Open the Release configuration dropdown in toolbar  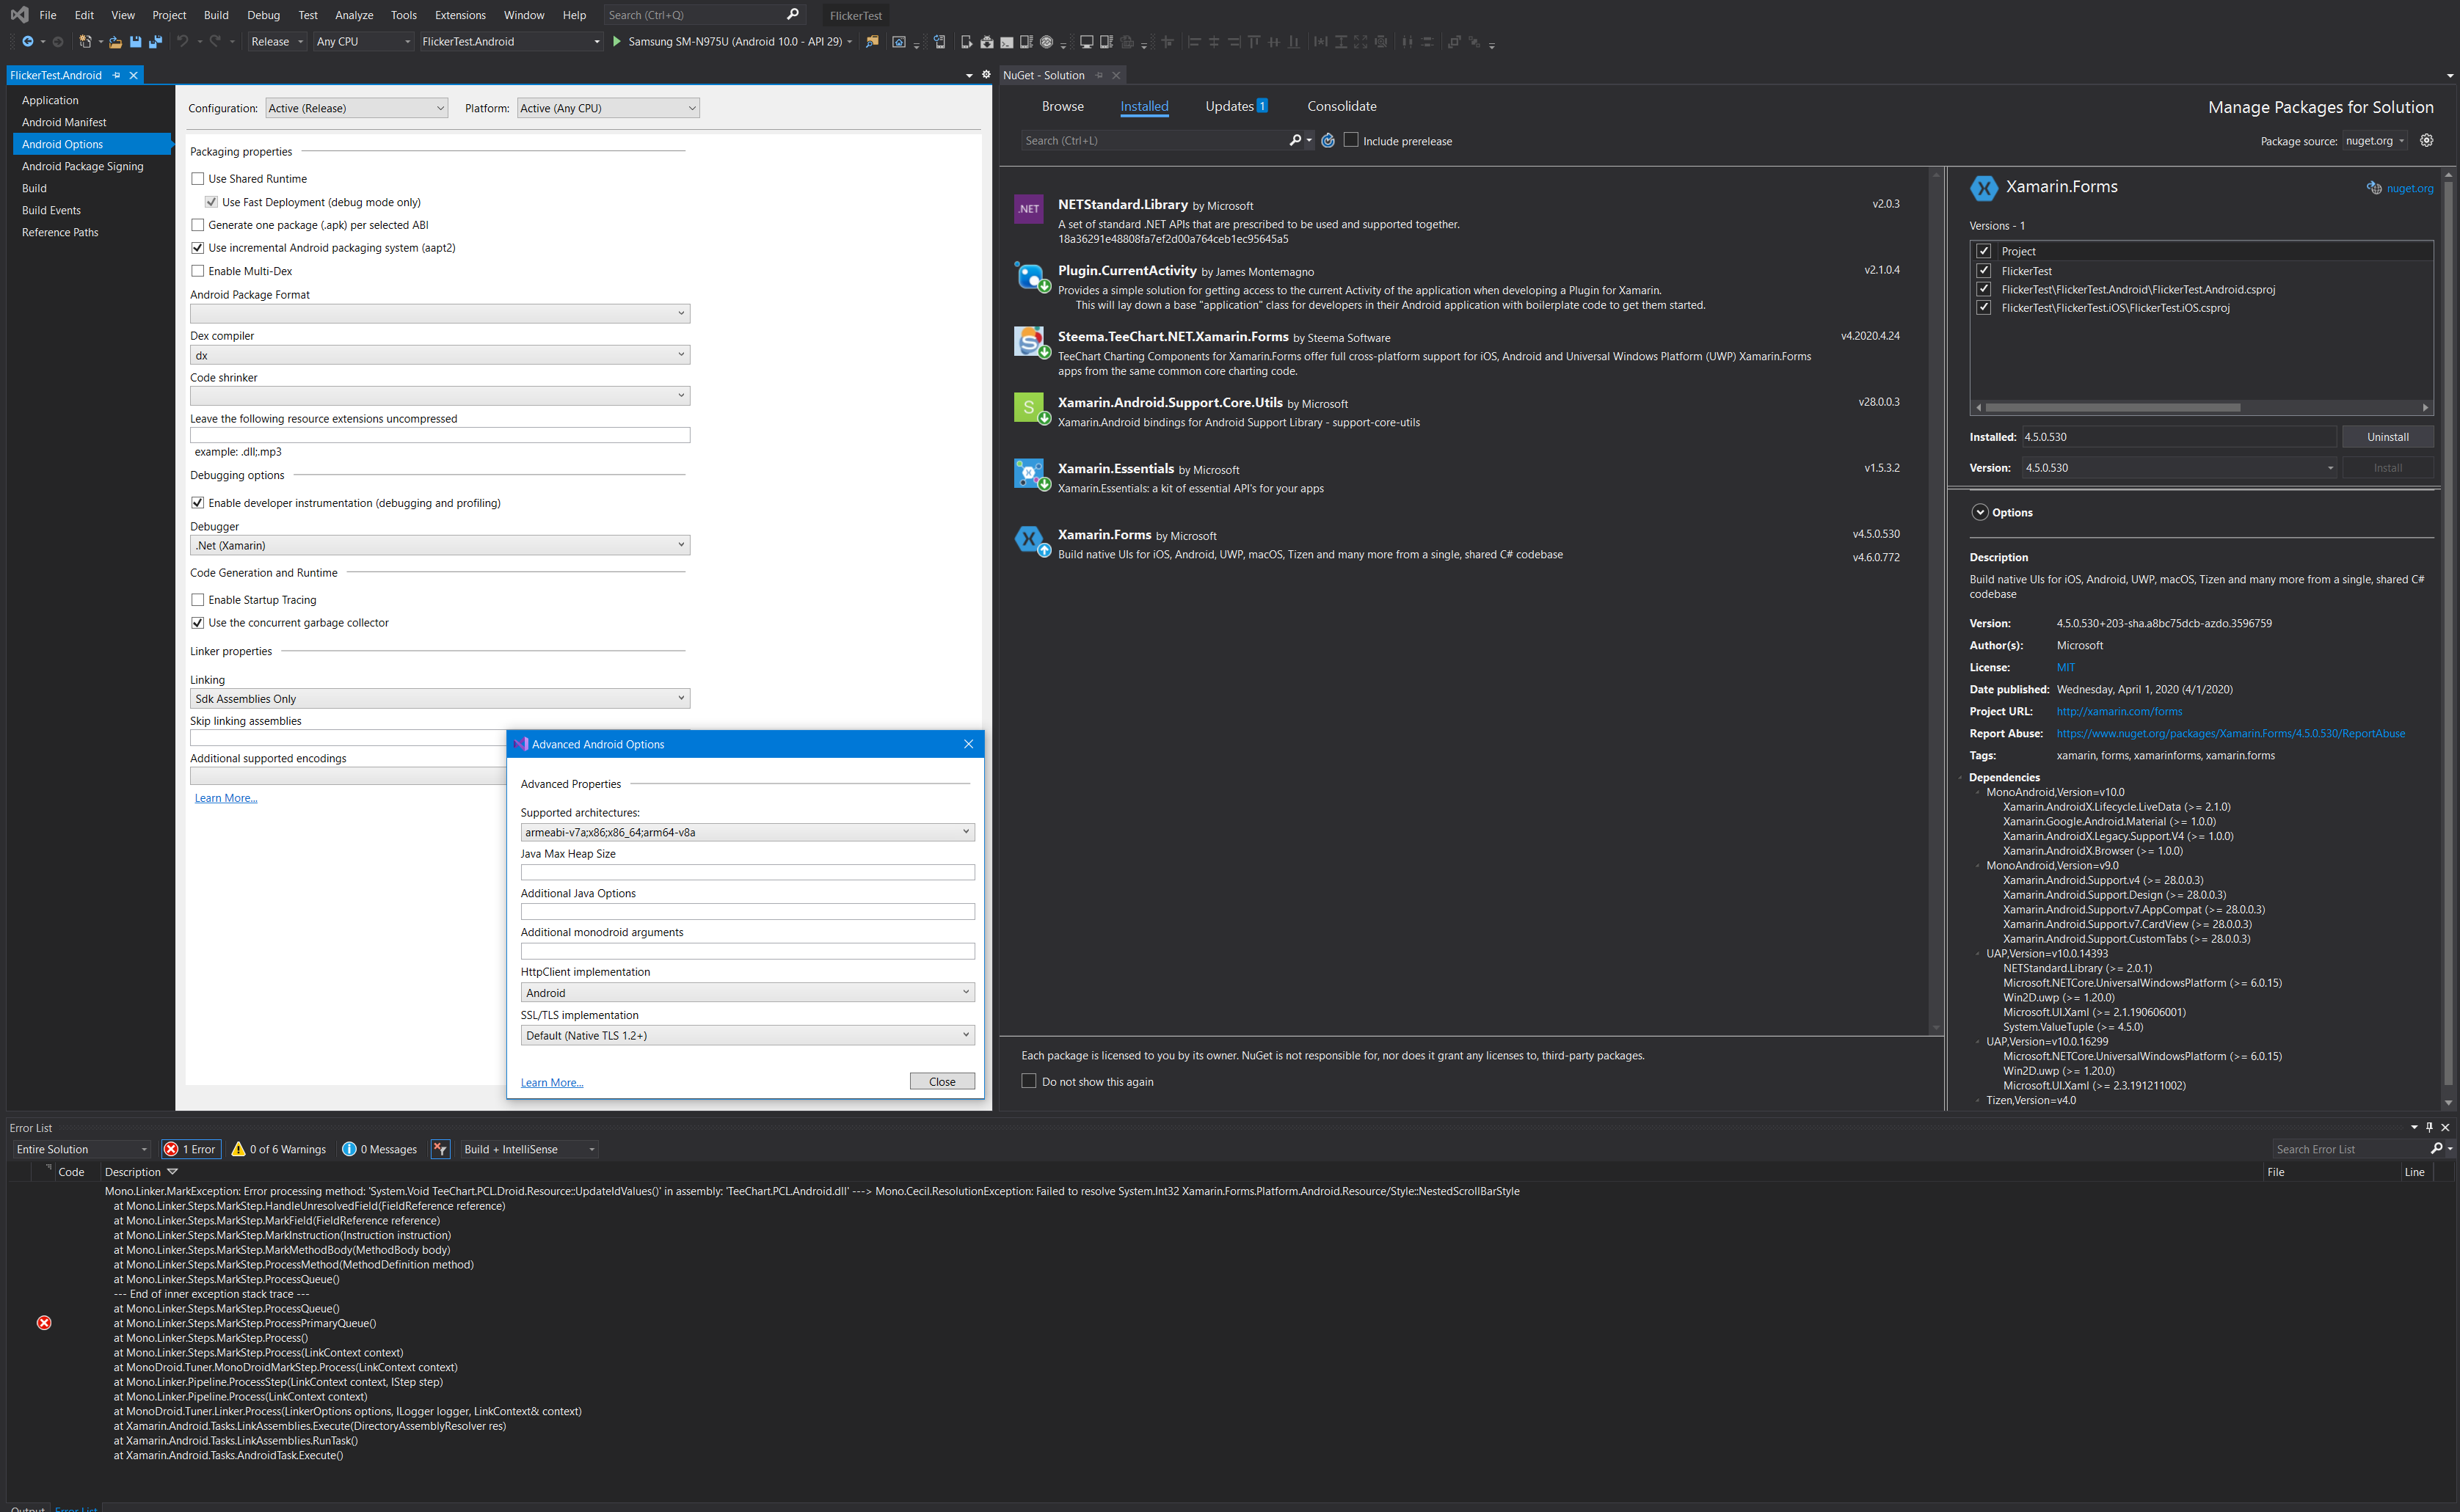(277, 41)
